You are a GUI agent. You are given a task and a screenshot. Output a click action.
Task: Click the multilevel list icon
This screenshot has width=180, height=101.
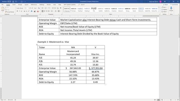tap(49, 8)
